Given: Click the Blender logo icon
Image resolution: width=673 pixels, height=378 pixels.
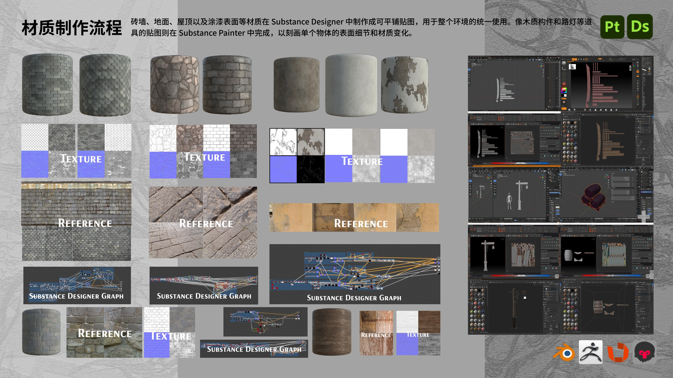Looking at the screenshot, I should tap(564, 352).
